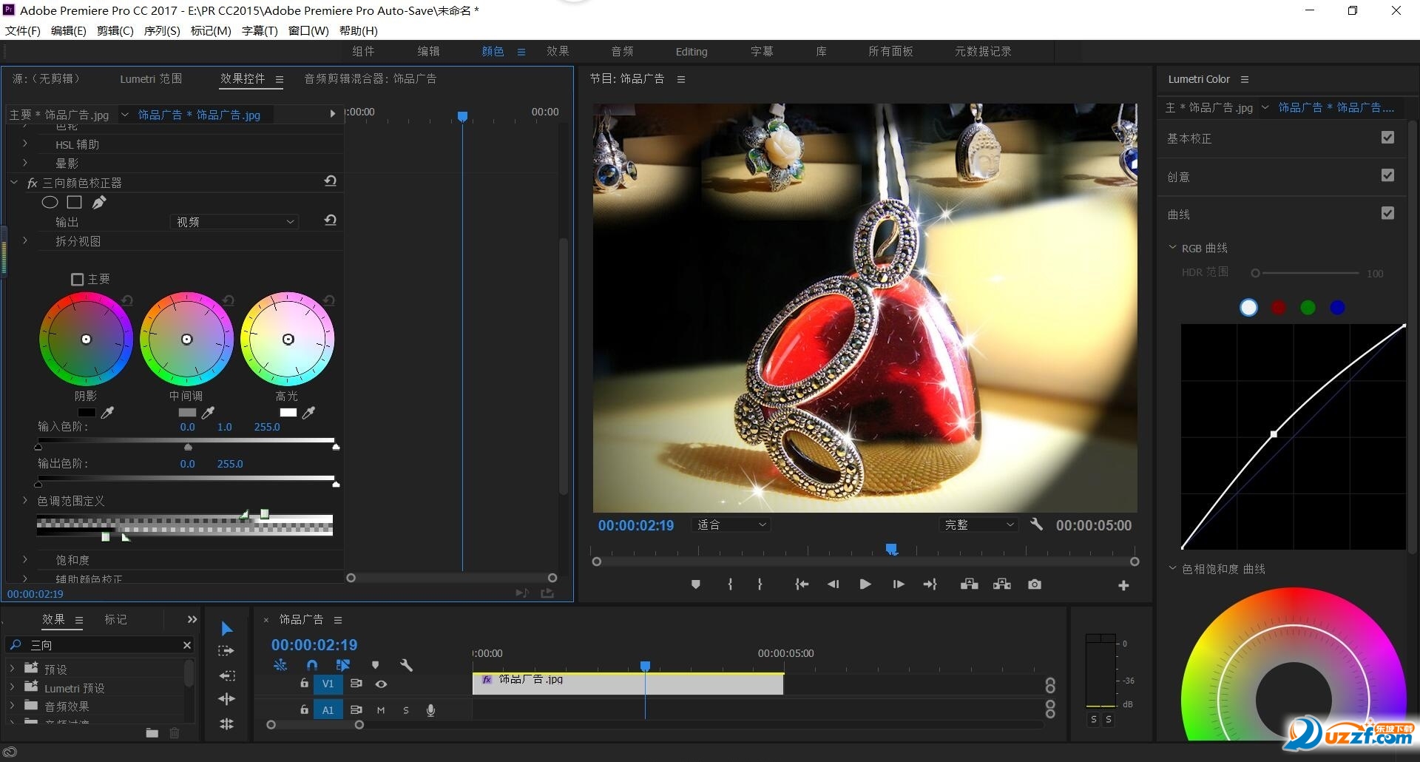
Task: Select the Selection tool arrow
Action: (227, 629)
